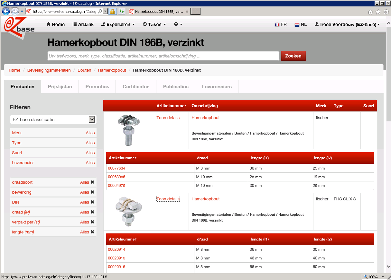This screenshot has width=391, height=280.
Task: Open article number 00020914
Action: (x=116, y=249)
